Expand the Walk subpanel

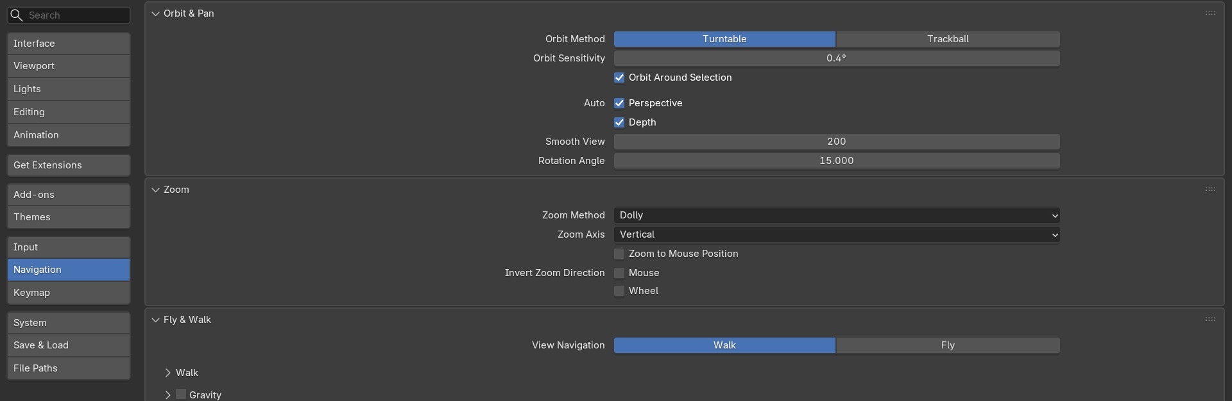pyautogui.click(x=167, y=373)
